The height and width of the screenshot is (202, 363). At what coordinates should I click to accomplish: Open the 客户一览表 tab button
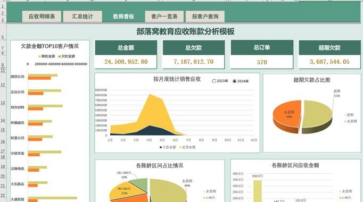point(164,16)
